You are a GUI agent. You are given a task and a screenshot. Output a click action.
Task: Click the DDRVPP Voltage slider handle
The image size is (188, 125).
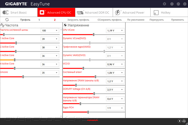click(94, 94)
